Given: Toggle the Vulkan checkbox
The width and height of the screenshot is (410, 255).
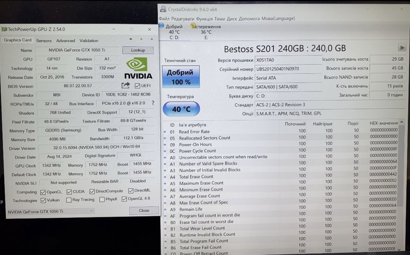Looking at the screenshot, I should (x=43, y=201).
